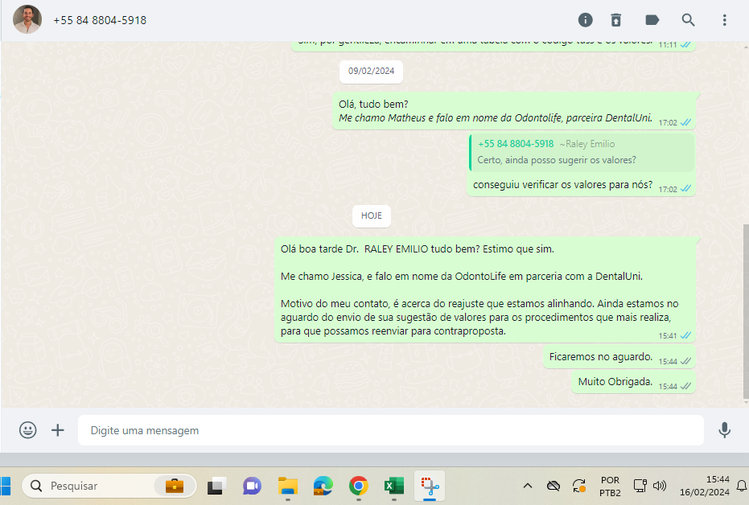
Task: Open the emoji picker
Action: pyautogui.click(x=28, y=430)
